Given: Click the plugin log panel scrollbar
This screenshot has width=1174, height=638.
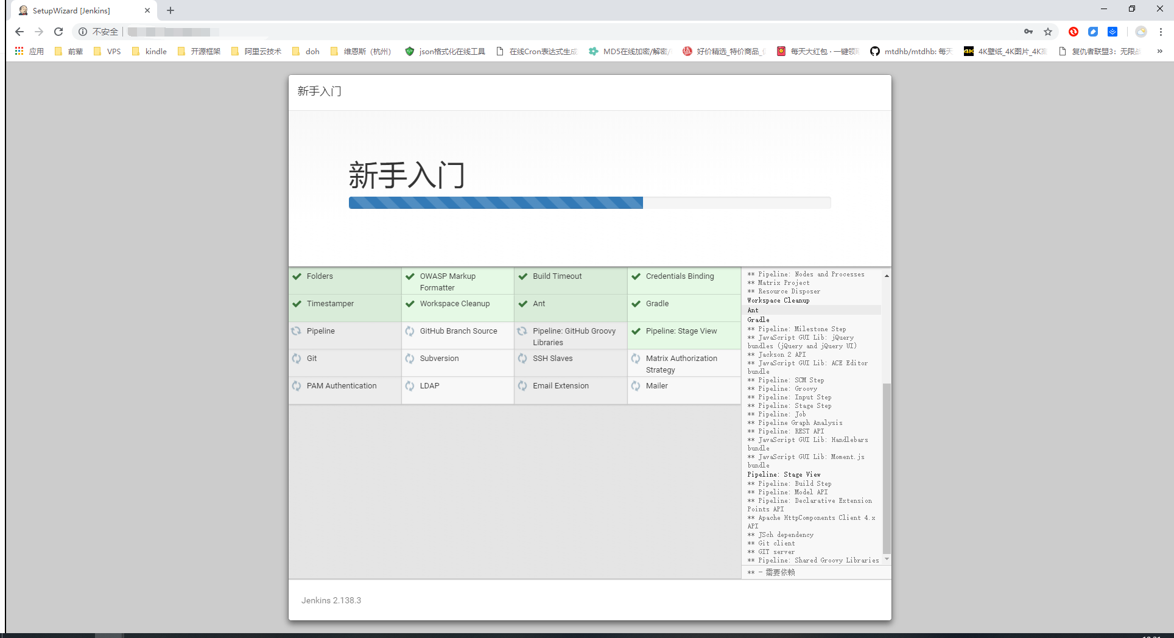Looking at the screenshot, I should pos(887,469).
